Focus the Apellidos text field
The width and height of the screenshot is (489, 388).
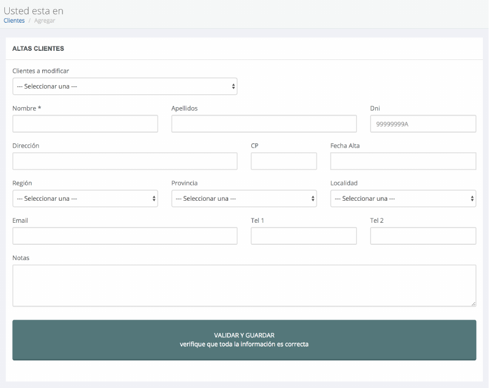pos(263,124)
